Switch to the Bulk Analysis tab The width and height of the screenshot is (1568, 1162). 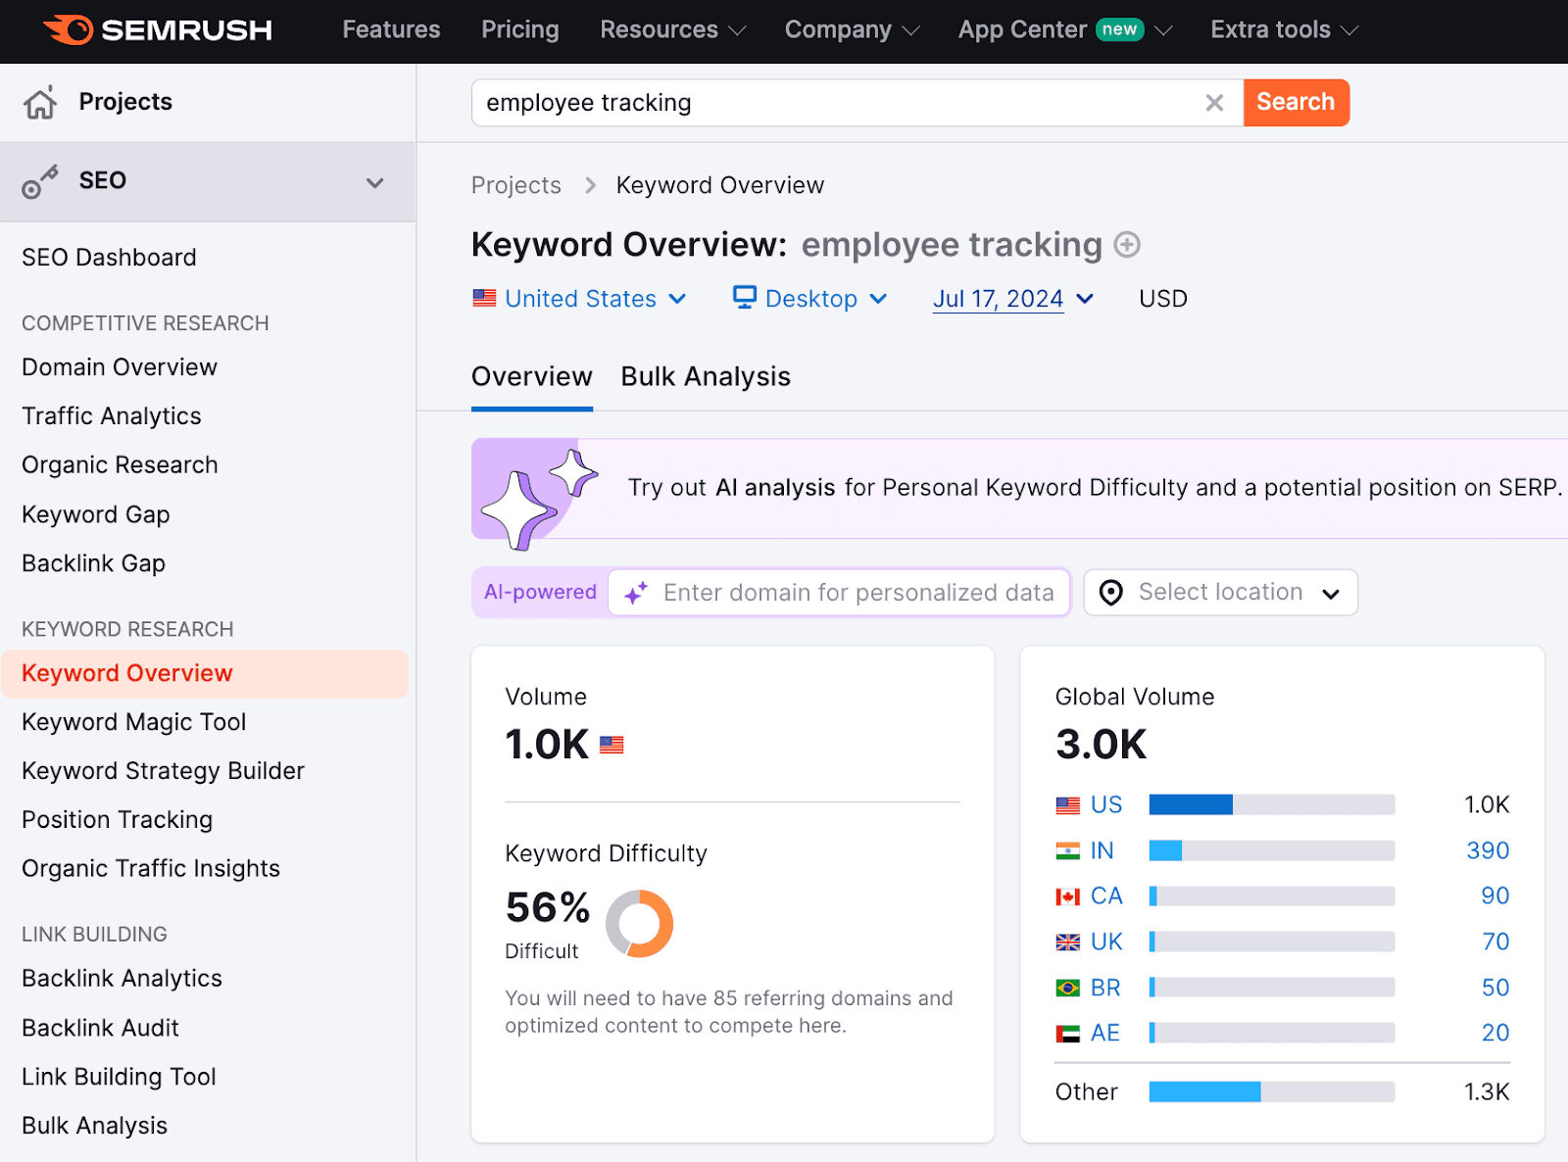[706, 377]
